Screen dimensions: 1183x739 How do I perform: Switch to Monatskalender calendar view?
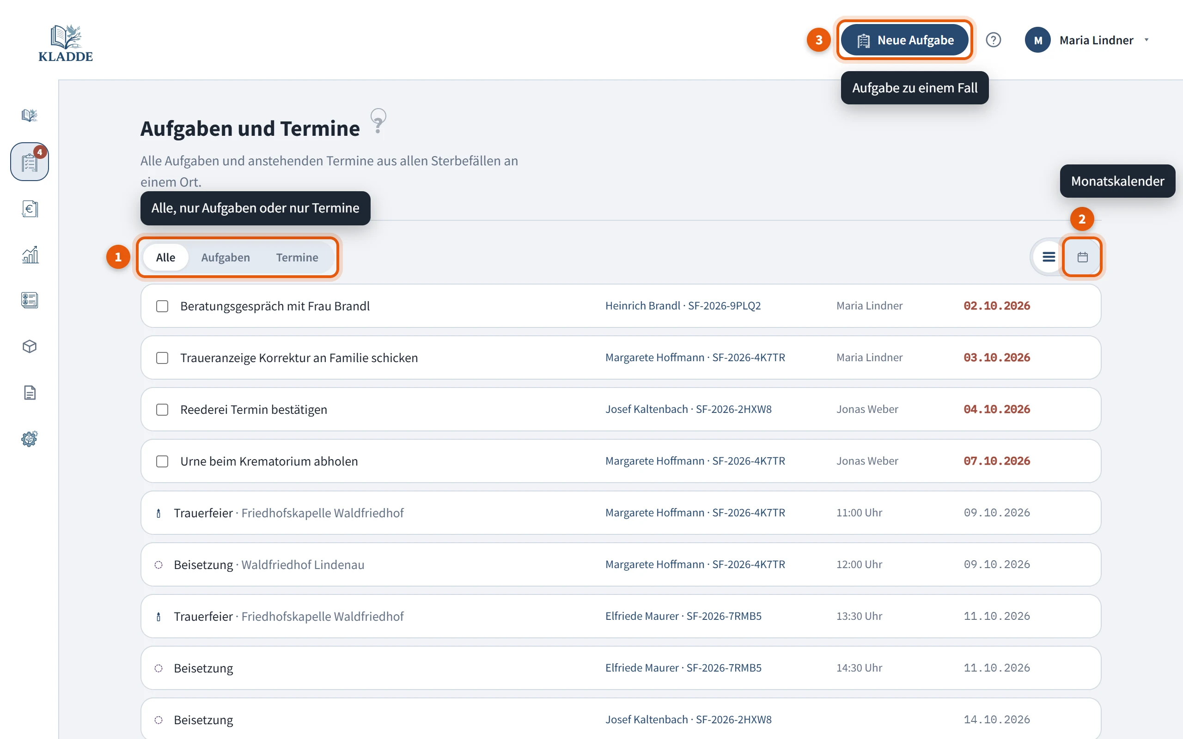coord(1082,257)
